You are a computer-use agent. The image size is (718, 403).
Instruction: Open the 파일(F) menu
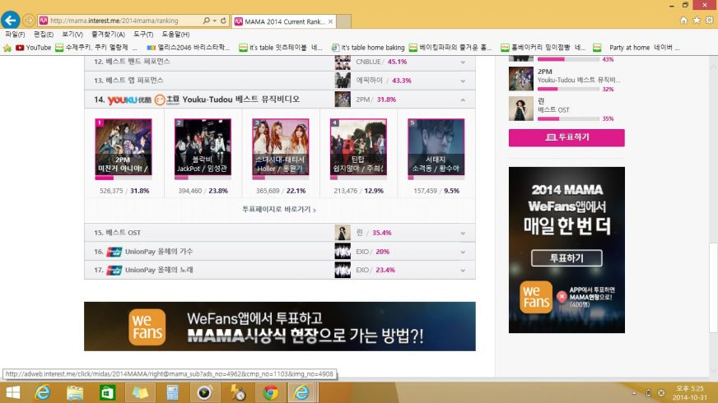point(15,35)
